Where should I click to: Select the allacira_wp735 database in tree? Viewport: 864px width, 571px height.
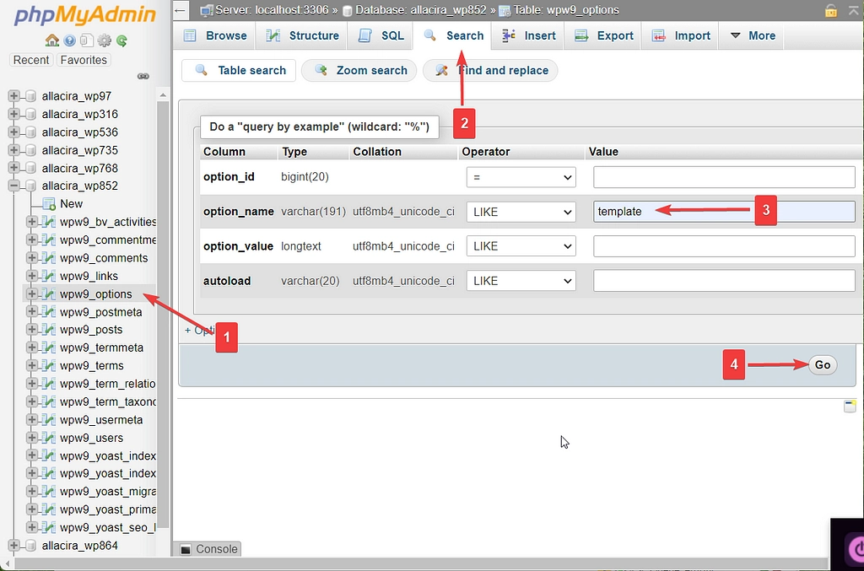tap(80, 150)
